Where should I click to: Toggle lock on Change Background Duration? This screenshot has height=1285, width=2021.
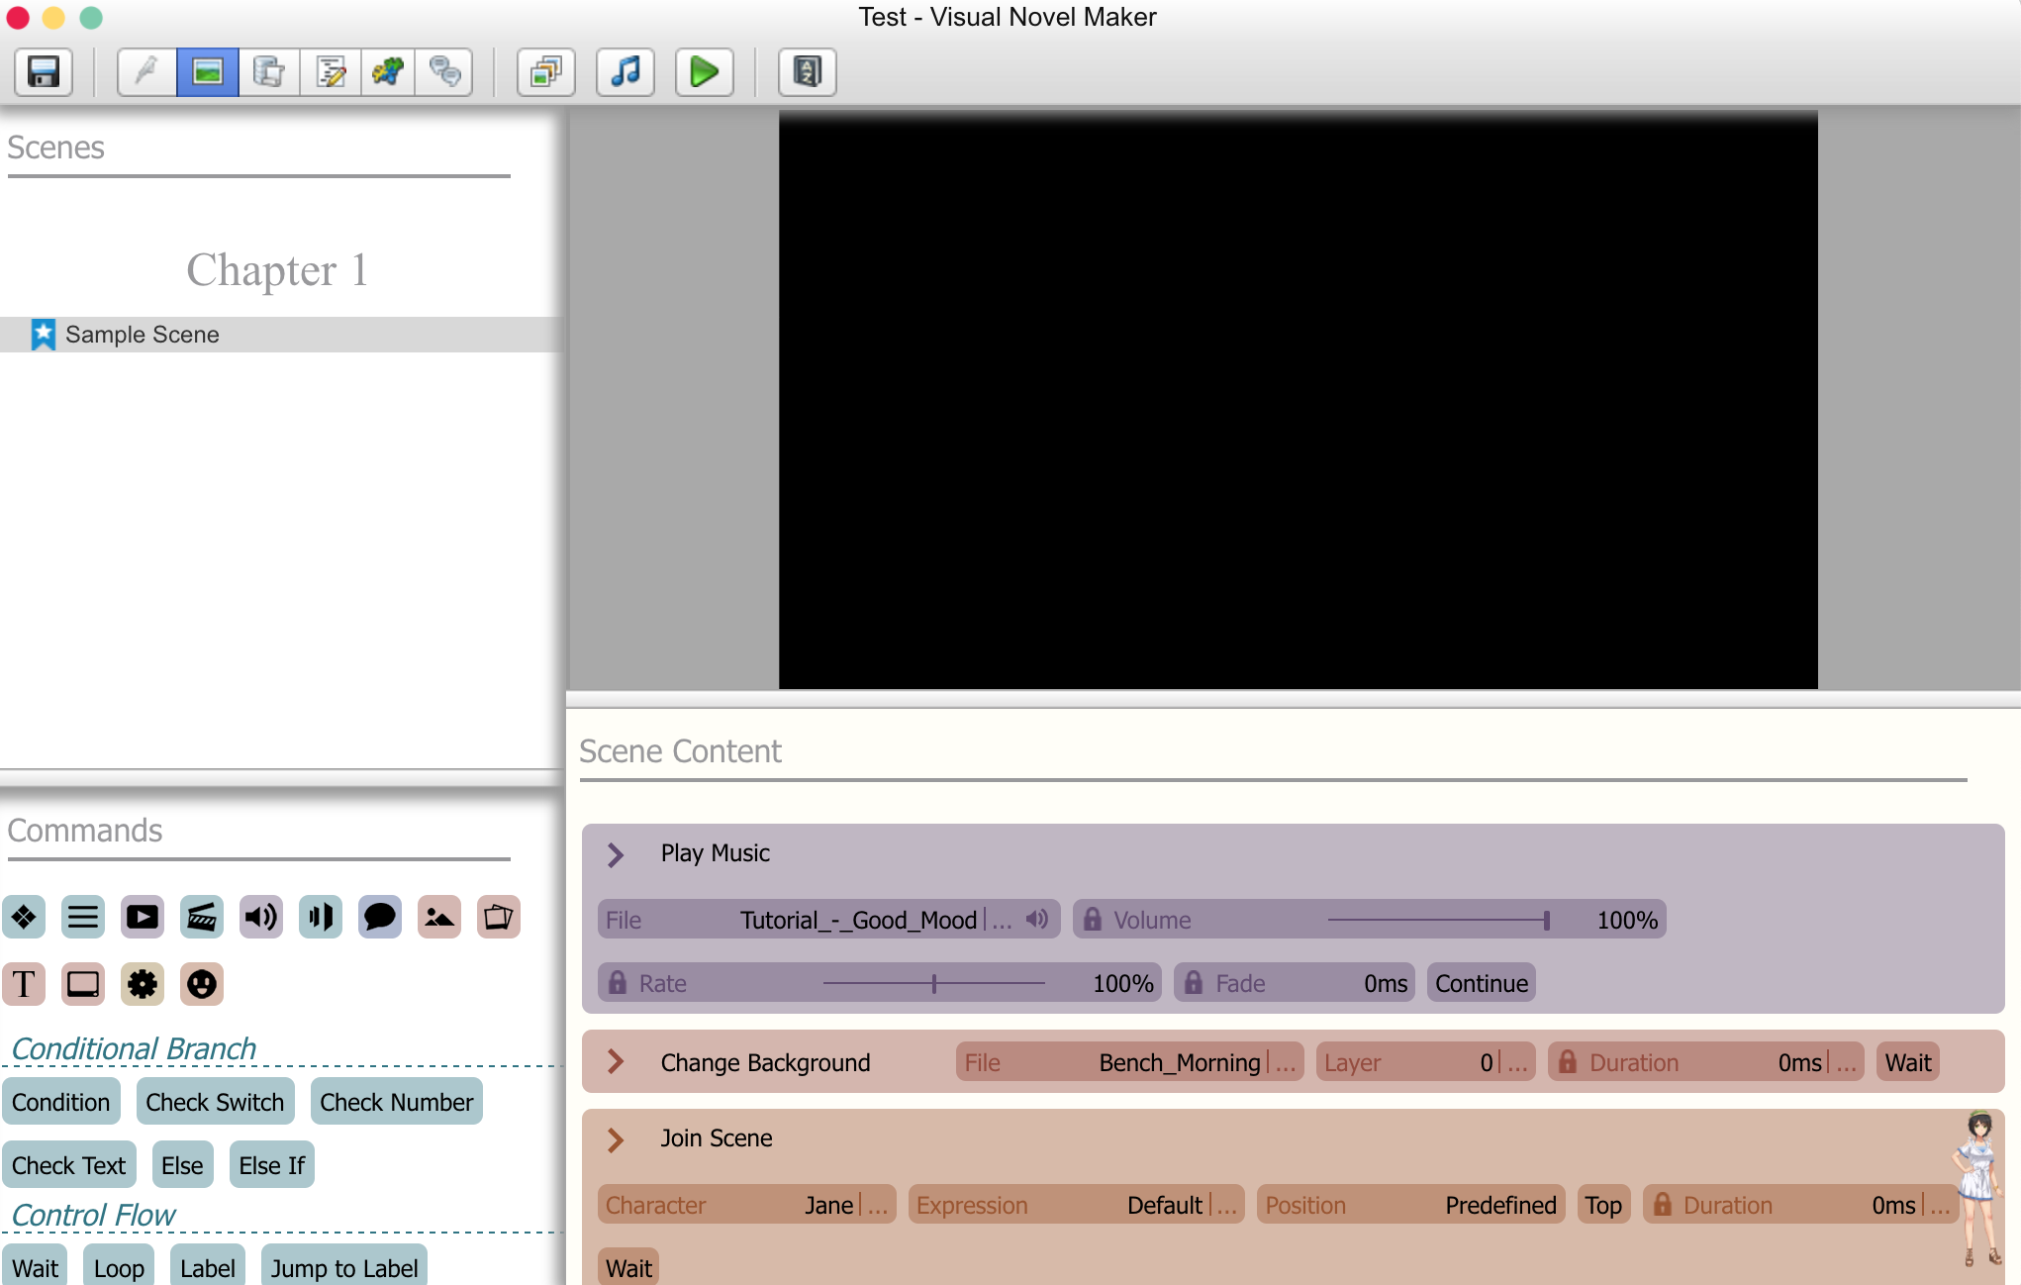pos(1568,1062)
